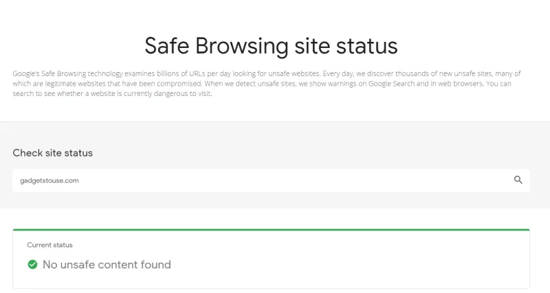Click the Current status label

point(49,245)
